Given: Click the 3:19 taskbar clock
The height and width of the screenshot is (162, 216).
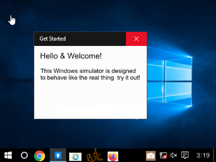Looking at the screenshot, I should pos(203,155).
